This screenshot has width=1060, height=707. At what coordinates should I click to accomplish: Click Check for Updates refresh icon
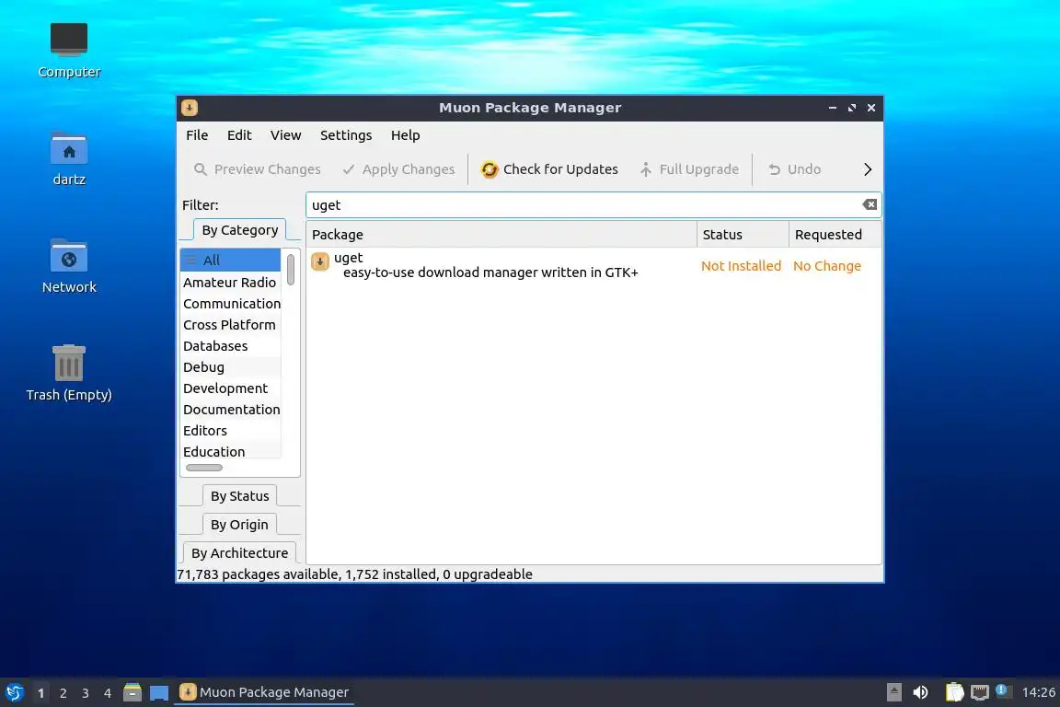point(490,169)
